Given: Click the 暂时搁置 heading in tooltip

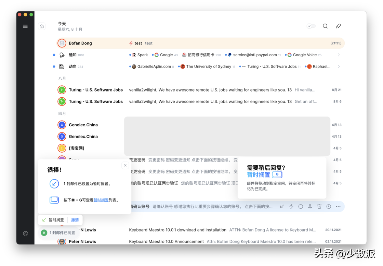Looking at the screenshot, I should tap(259, 175).
